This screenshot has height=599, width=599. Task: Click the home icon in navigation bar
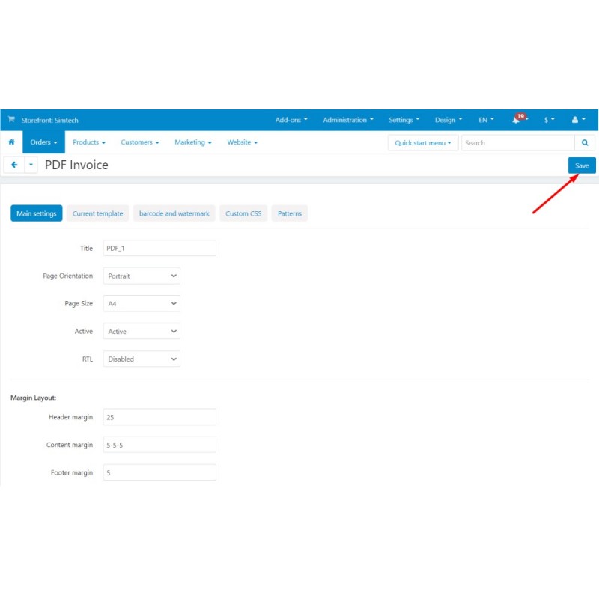pos(11,142)
